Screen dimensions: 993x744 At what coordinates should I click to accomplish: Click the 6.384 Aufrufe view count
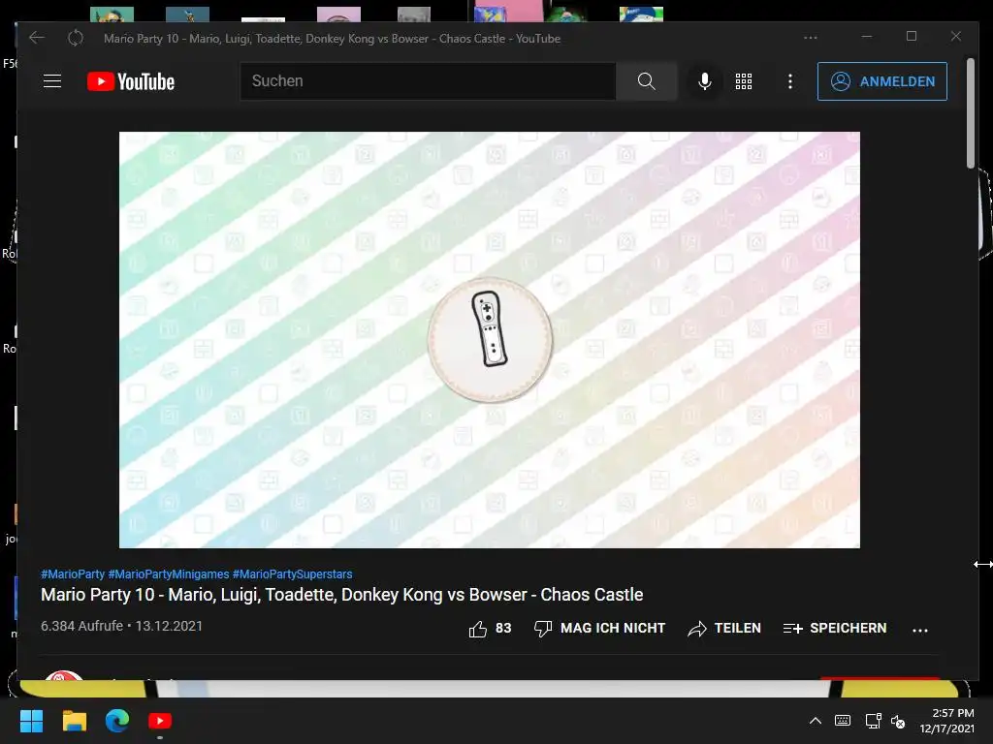pyautogui.click(x=81, y=626)
